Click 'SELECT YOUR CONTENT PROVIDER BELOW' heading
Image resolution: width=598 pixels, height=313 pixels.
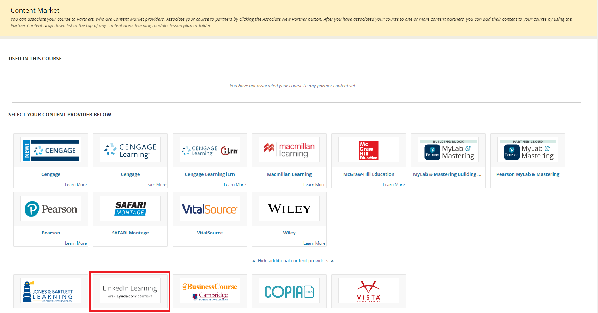pyautogui.click(x=60, y=115)
